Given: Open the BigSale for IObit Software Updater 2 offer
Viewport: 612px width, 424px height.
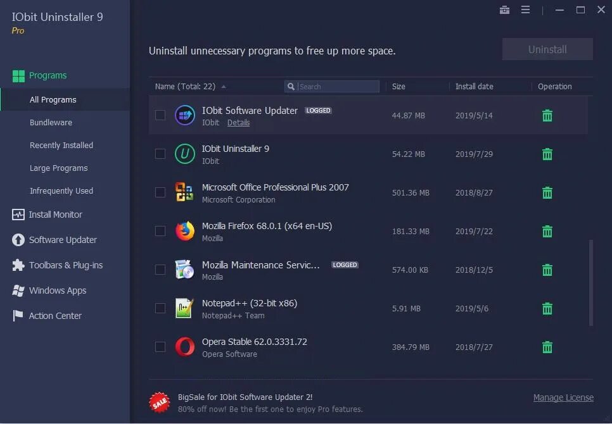Looking at the screenshot, I should [245, 397].
